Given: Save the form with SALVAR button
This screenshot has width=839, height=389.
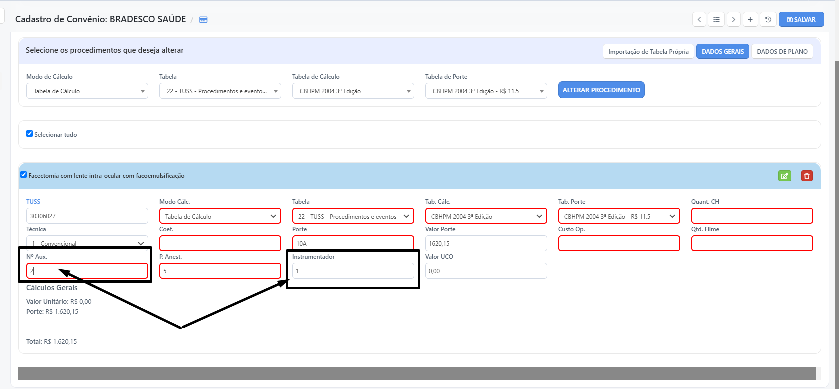Looking at the screenshot, I should click(x=801, y=20).
